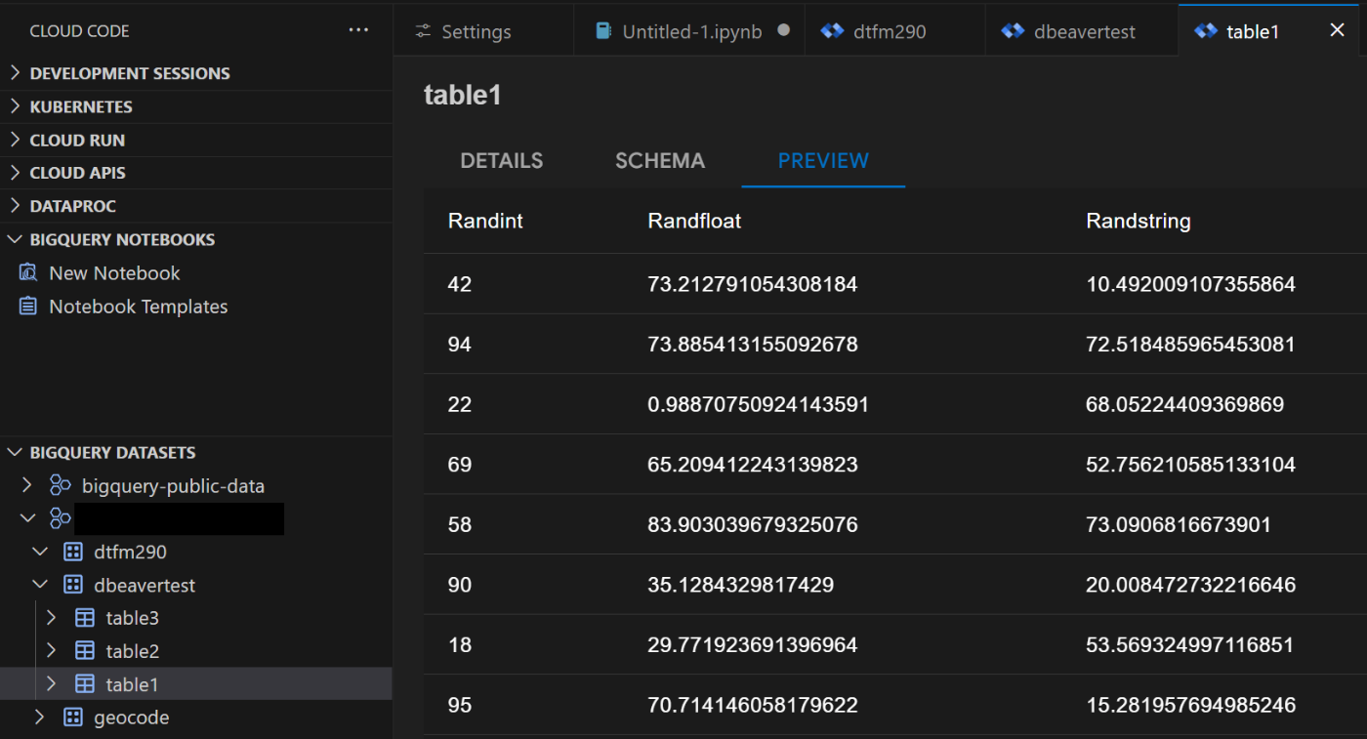
Task: Click the table1 table icon in tree
Action: point(85,684)
